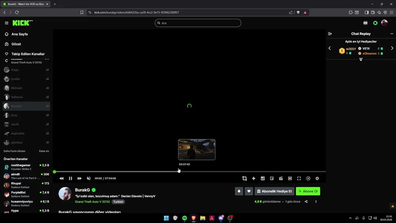Click browser address bar URL
This screenshot has height=223, width=396.
coord(136,12)
